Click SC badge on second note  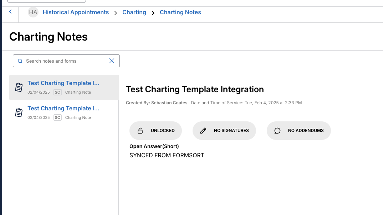(x=57, y=117)
